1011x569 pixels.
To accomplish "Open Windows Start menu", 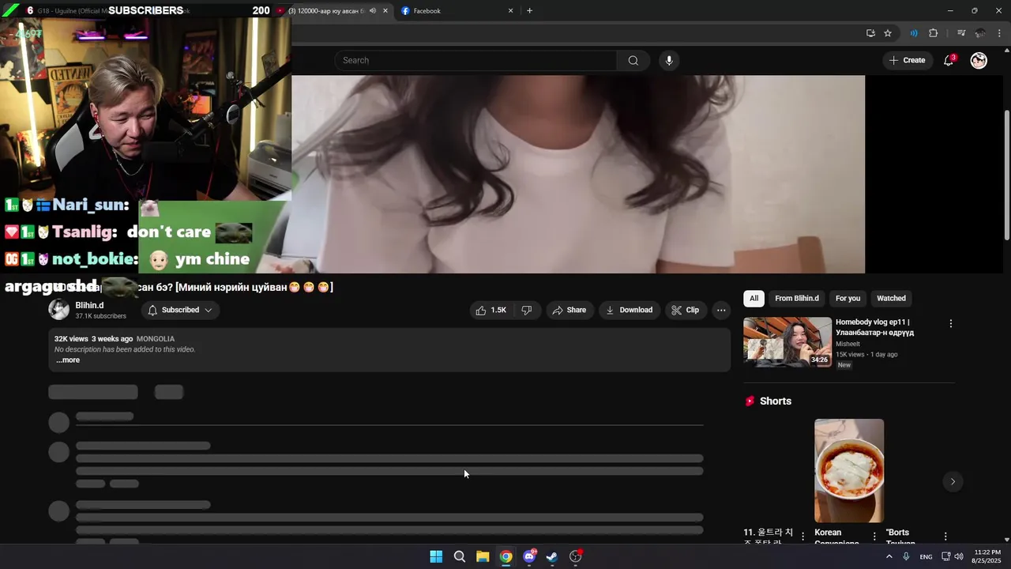I will pyautogui.click(x=436, y=556).
